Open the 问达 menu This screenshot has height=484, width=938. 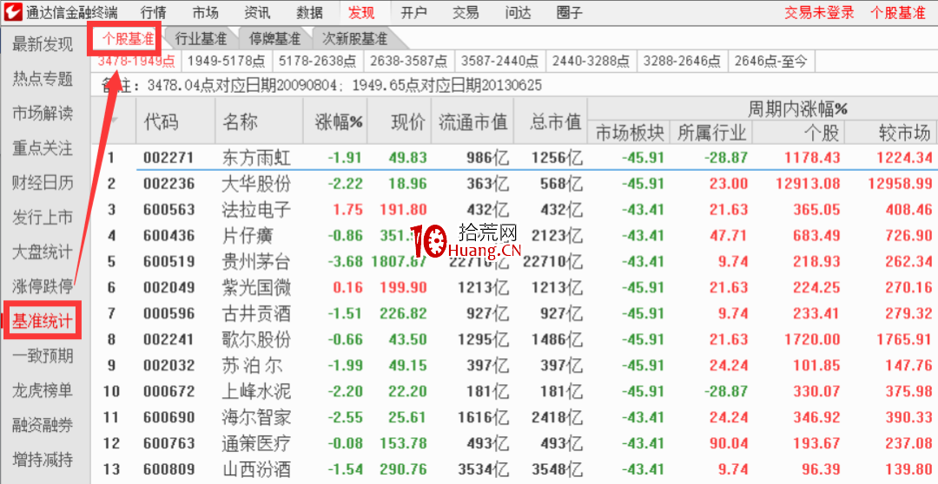518,12
